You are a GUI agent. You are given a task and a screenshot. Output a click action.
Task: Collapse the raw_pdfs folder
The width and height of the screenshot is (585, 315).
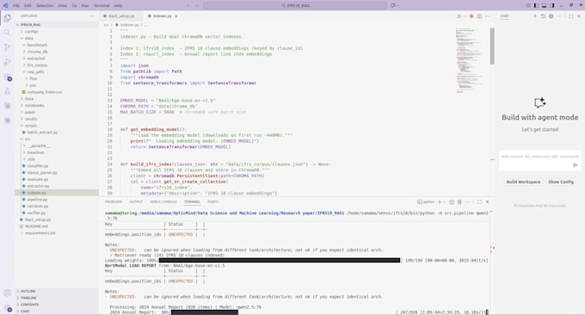point(35,71)
